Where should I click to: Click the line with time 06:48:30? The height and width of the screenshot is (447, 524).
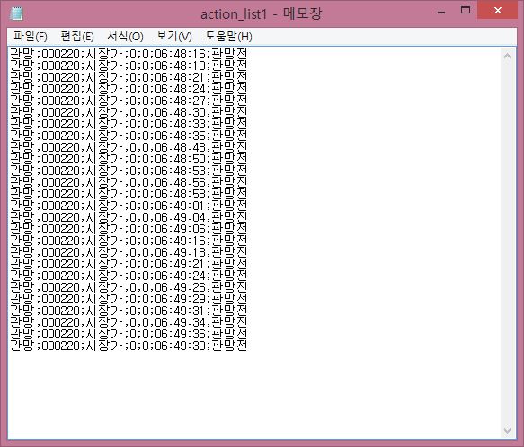coord(129,112)
